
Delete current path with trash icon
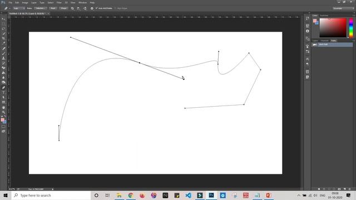350,189
